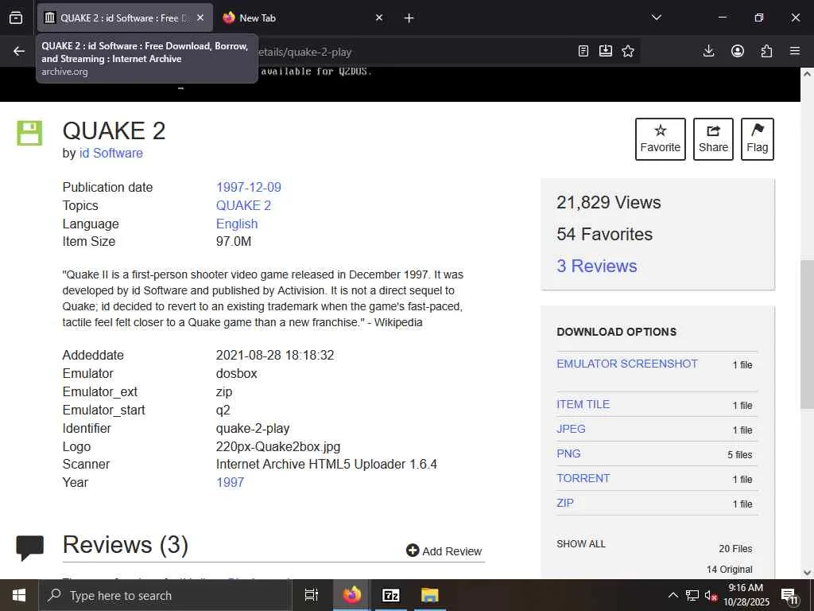Open Firefox account icon
814x611 pixels.
738,51
